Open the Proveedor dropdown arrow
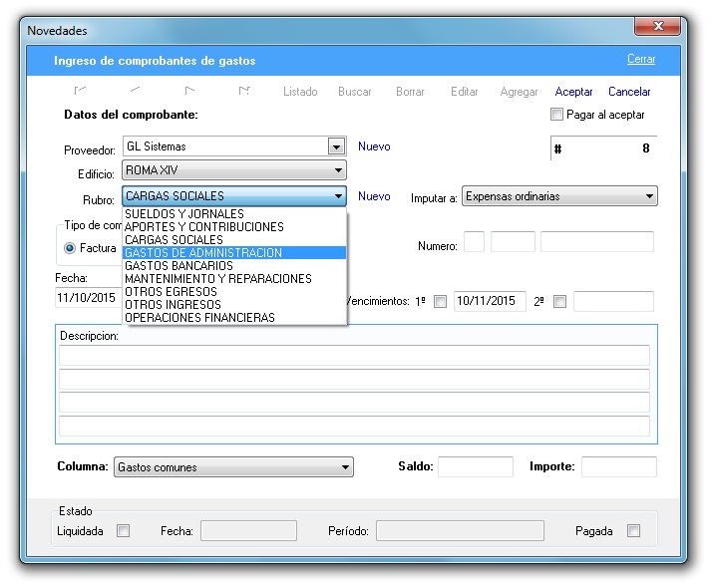 (x=336, y=146)
